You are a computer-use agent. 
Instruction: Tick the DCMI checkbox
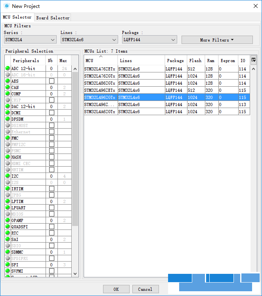coord(52,113)
